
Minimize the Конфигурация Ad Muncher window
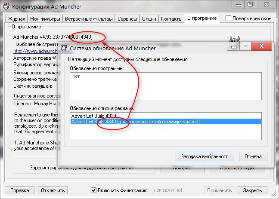click(238, 4)
